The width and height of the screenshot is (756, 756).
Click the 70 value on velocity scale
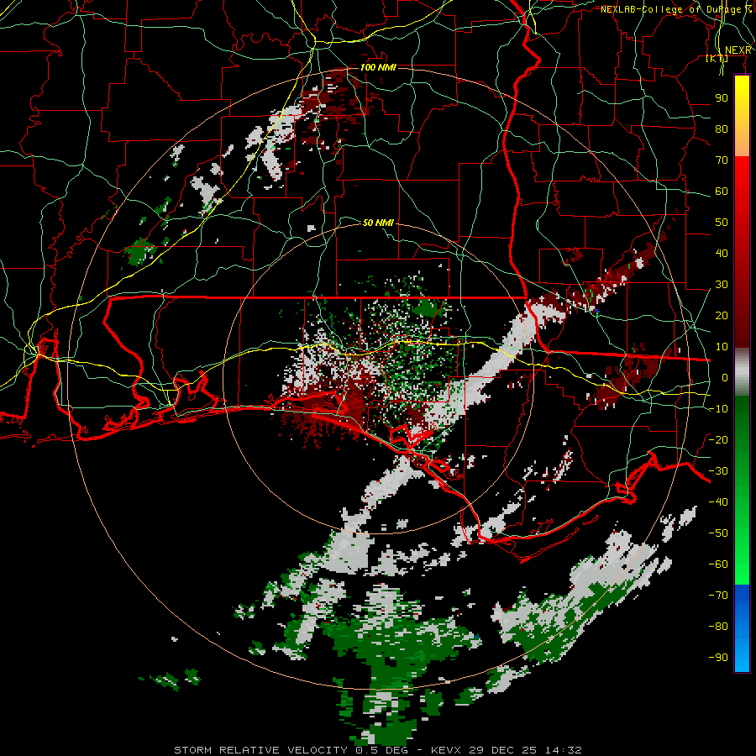722,160
